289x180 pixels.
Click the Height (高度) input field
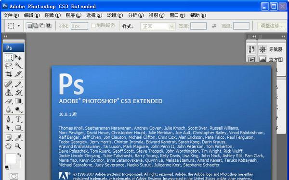pos(241,26)
